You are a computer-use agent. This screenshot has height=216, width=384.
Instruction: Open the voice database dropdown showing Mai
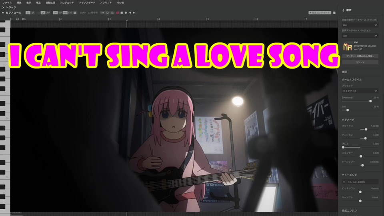[360, 25]
